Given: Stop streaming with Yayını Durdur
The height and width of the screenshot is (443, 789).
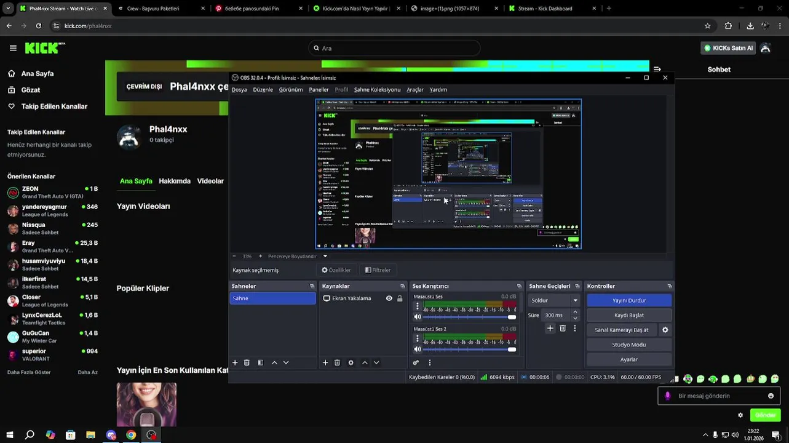Looking at the screenshot, I should [x=629, y=300].
